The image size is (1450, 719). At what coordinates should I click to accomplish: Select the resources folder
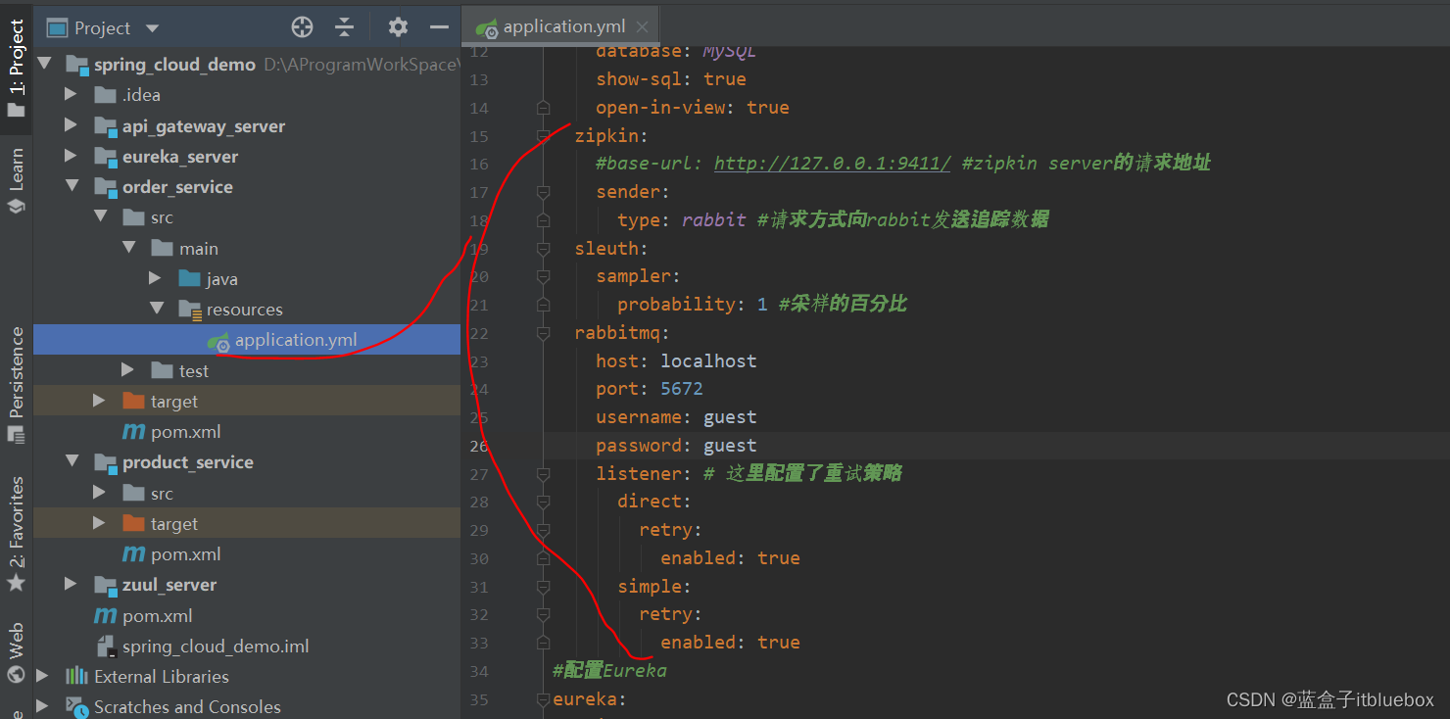pos(245,310)
